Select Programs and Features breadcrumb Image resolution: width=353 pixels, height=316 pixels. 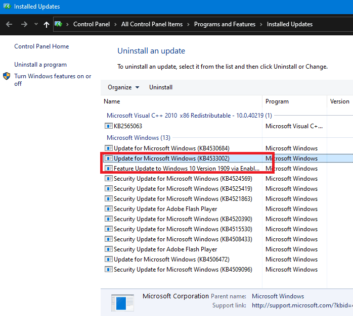point(225,24)
